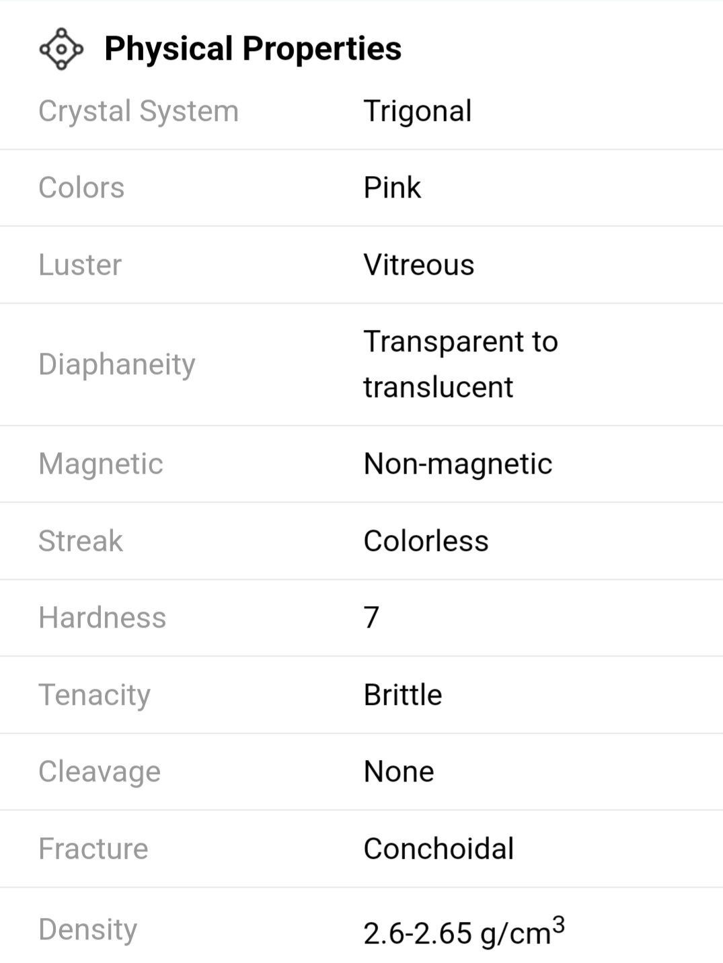Tap the Non-magnetic value
723x963 pixels.
458,464
